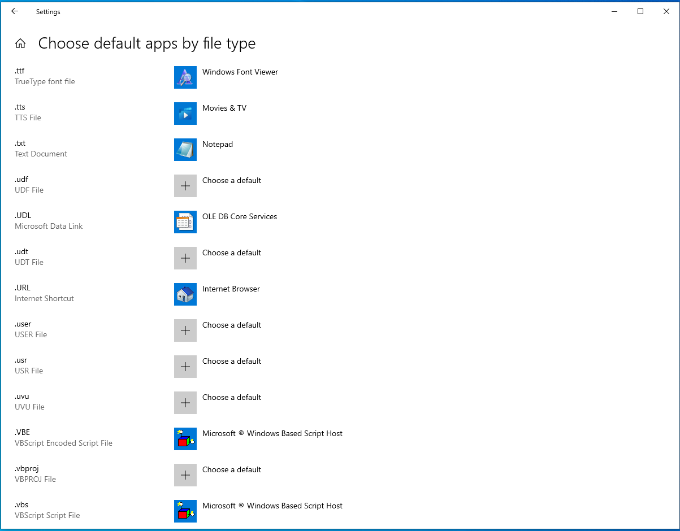Choose a default for UDF File
The image size is (680, 531).
(232, 180)
